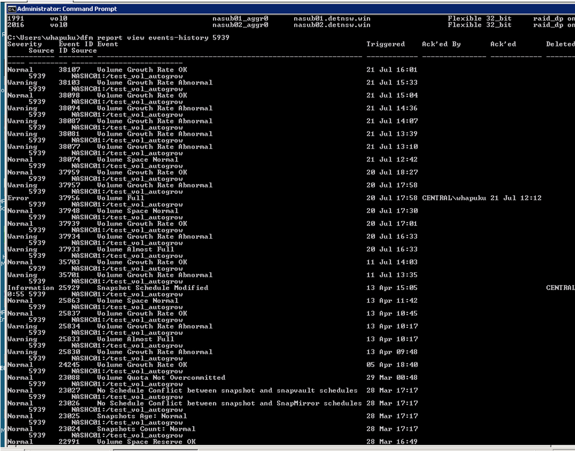Click the snapshot and snapvault schedules conflict event

pyautogui.click(x=227, y=391)
